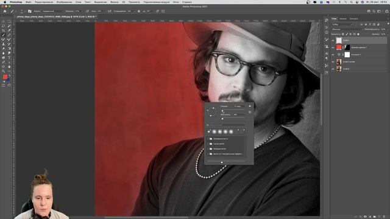390x219 pixels.
Task: Open the layer filter kind dropdown
Action: click(x=342, y=24)
